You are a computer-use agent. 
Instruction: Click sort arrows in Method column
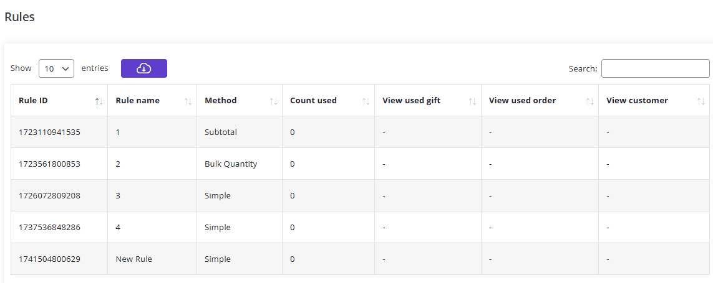point(273,101)
